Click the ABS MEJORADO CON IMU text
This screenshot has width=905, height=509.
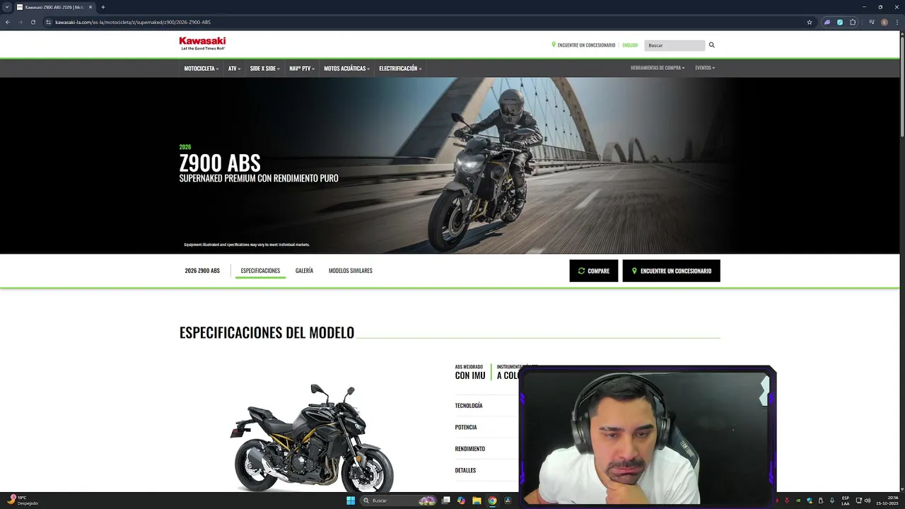[470, 372]
